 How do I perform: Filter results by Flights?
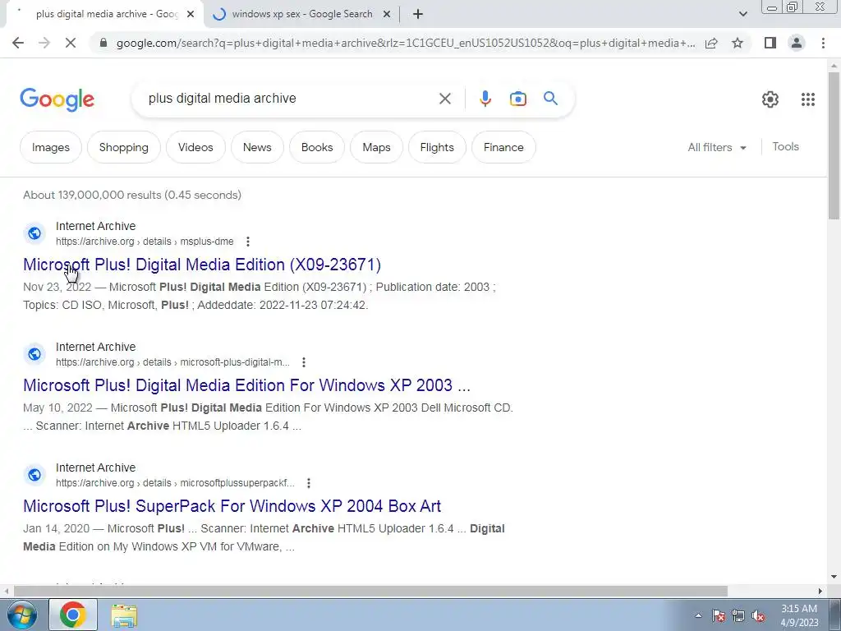pos(437,147)
